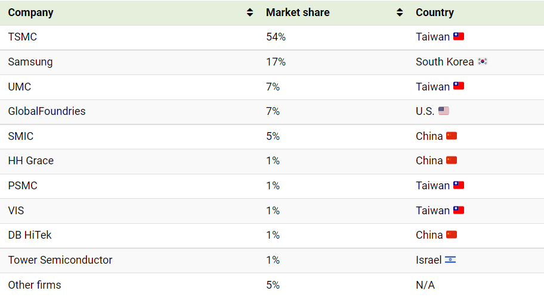The width and height of the screenshot is (544, 297).
Task: Click the Country column header
Action: coord(435,12)
